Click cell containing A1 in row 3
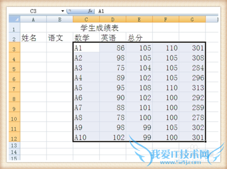The height and width of the screenshot is (169, 227). pos(86,48)
